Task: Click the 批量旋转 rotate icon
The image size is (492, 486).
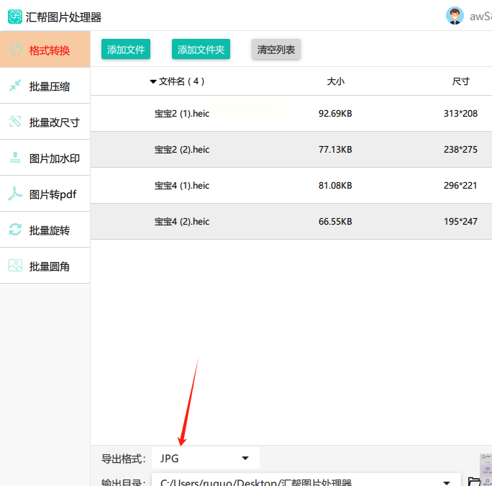Action: click(15, 230)
